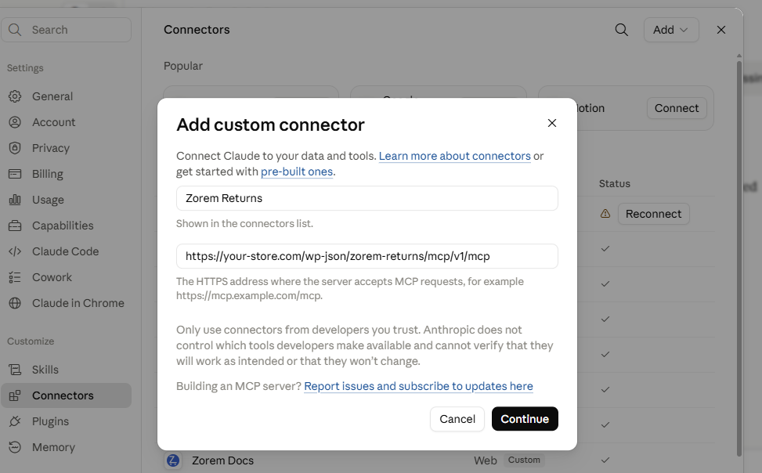Screen dimensions: 762x473
Task: Follow the pre-built ones link
Action: pyautogui.click(x=297, y=172)
